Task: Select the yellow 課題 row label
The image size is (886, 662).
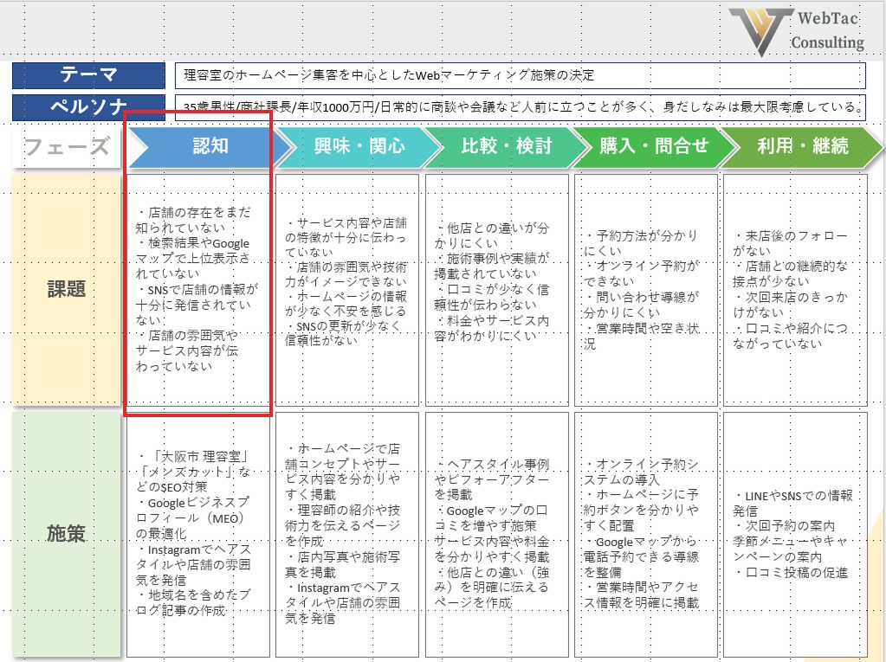Action: pyautogui.click(x=66, y=289)
